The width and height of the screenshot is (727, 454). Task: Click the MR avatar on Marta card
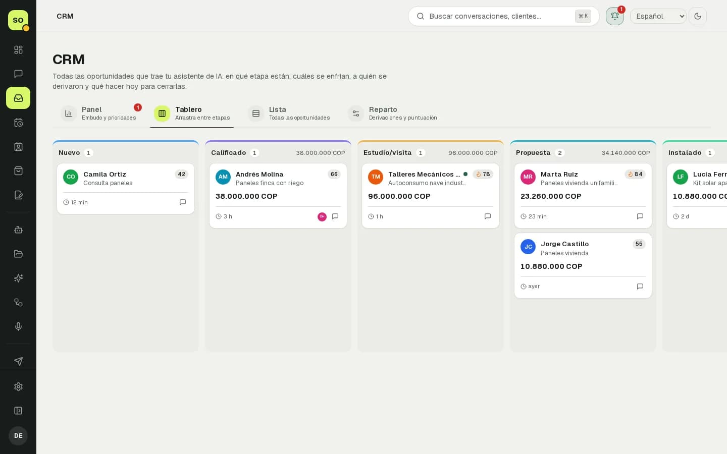(528, 177)
